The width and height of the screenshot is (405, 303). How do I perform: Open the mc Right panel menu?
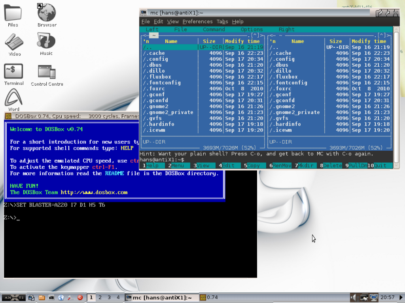coord(286,29)
